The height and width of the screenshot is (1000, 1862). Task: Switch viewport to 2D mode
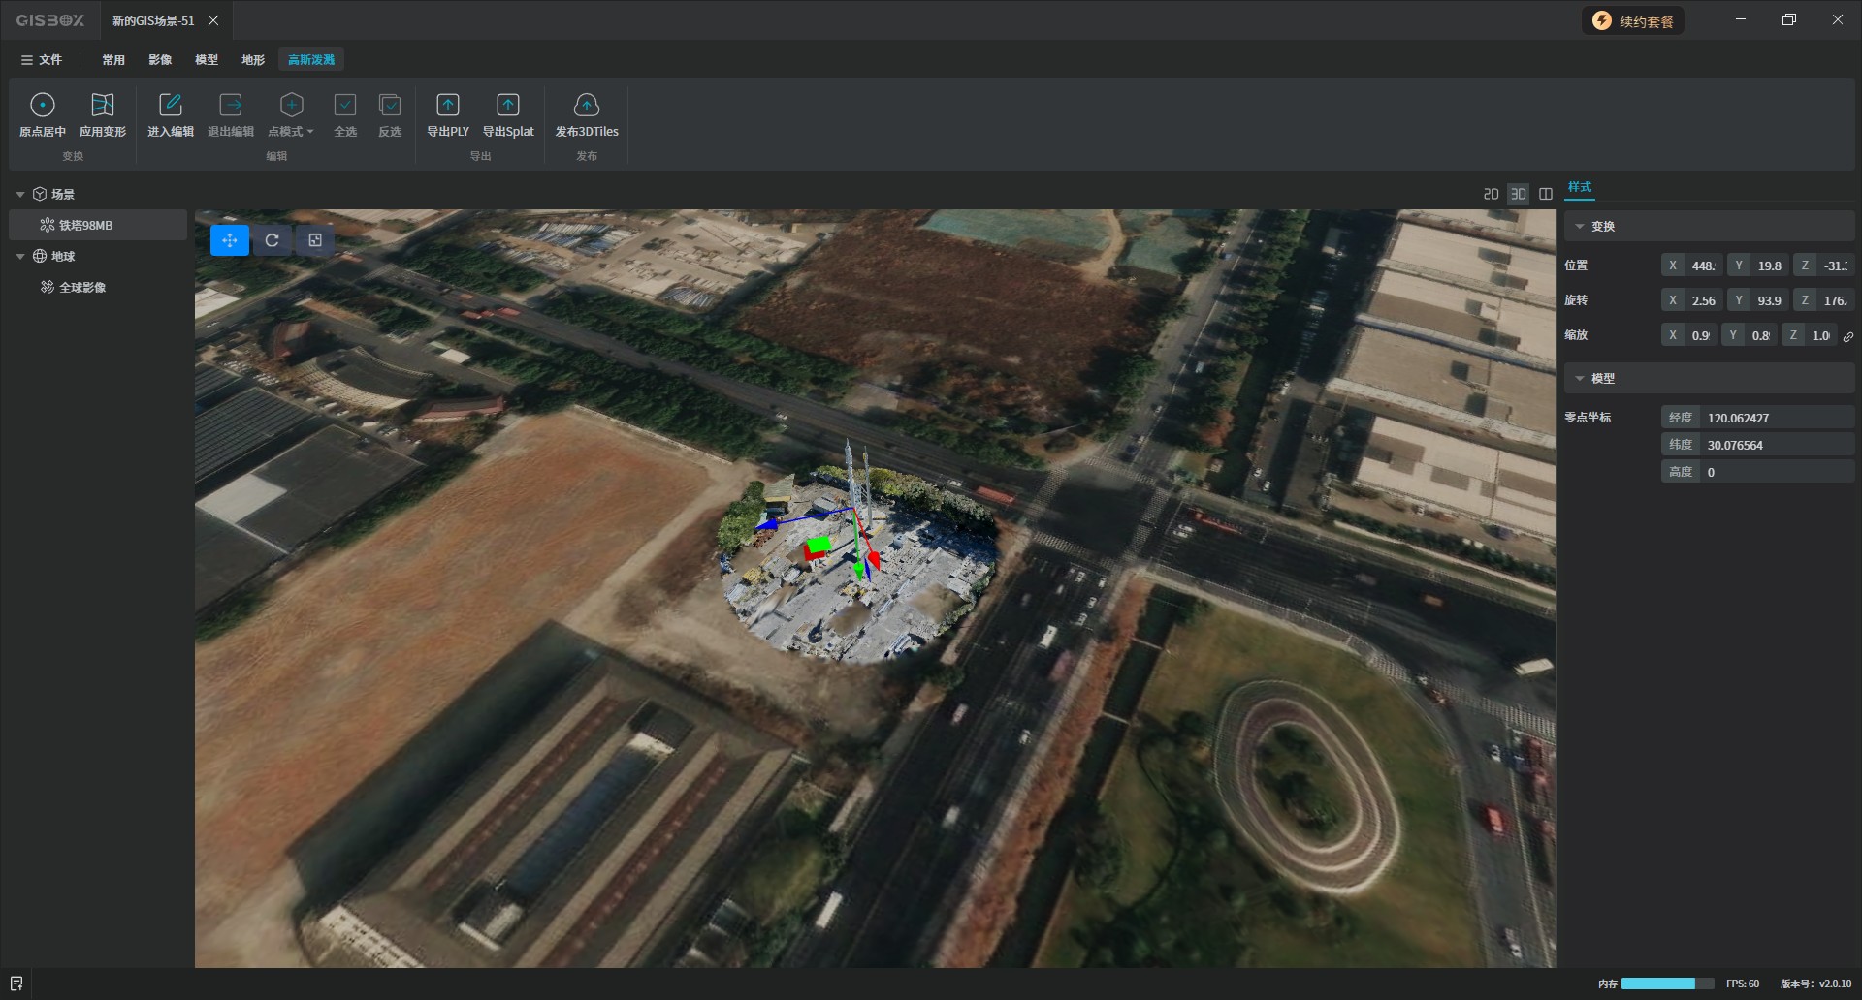point(1491,194)
